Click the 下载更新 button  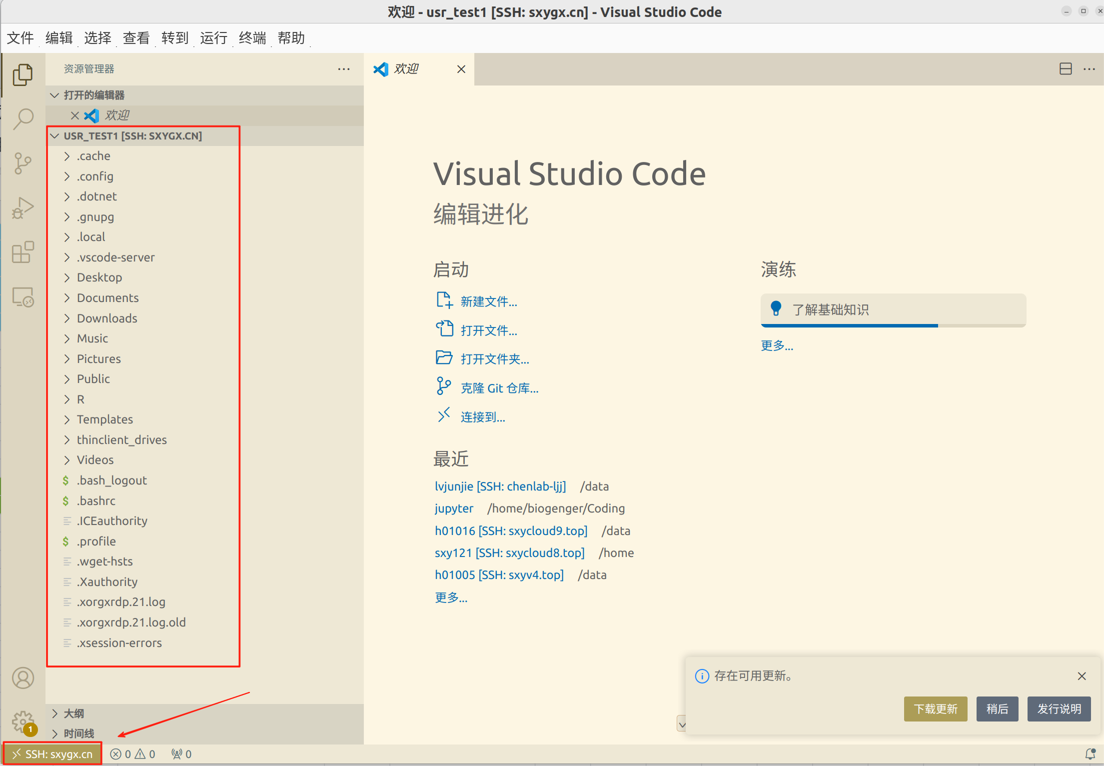[935, 708]
